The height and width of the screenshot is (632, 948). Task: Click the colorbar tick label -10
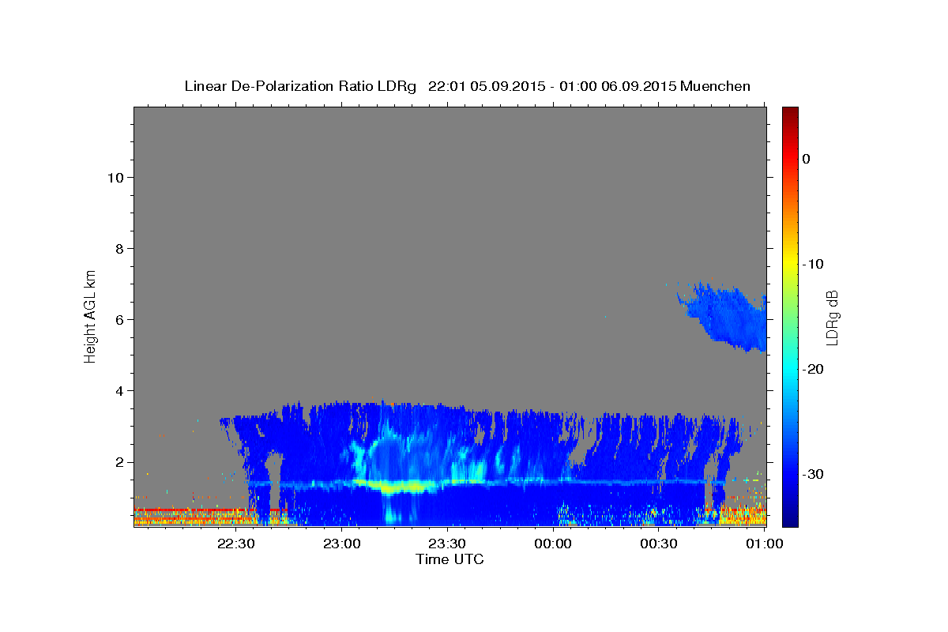(813, 264)
